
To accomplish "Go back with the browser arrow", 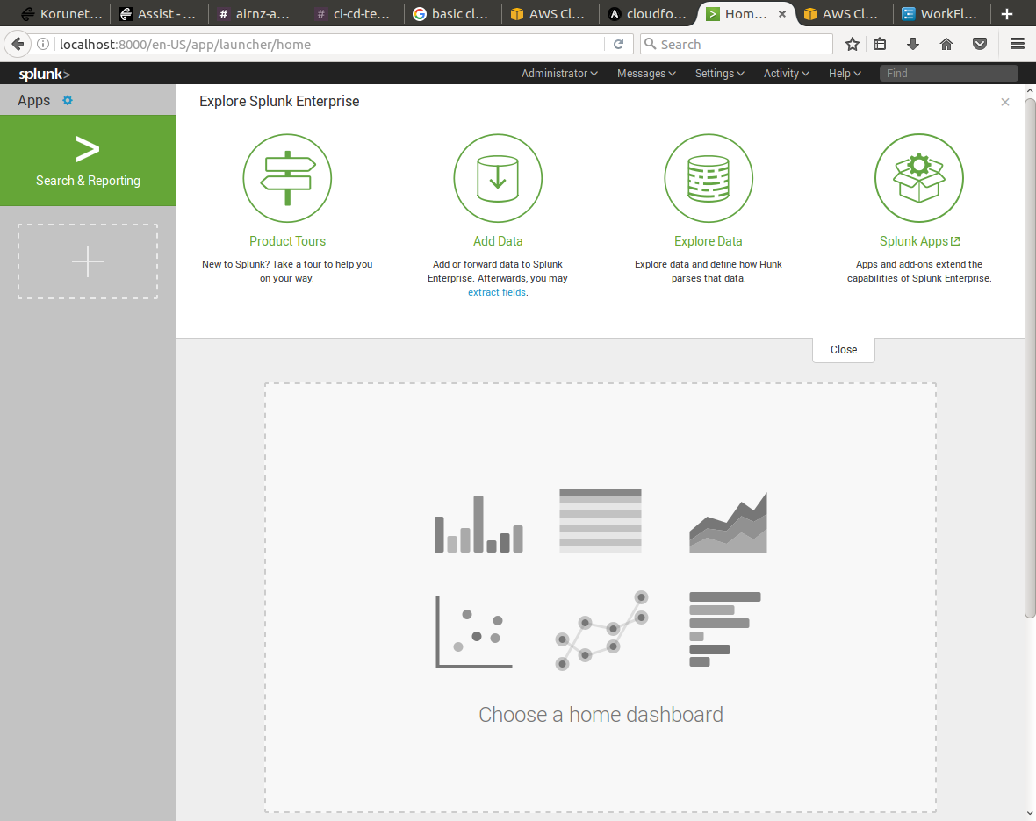I will point(18,44).
